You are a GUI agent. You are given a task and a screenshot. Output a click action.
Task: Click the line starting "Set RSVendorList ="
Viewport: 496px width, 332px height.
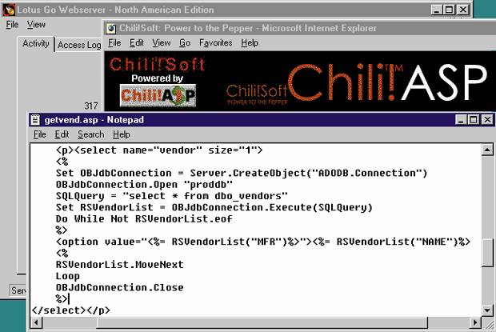pos(214,207)
